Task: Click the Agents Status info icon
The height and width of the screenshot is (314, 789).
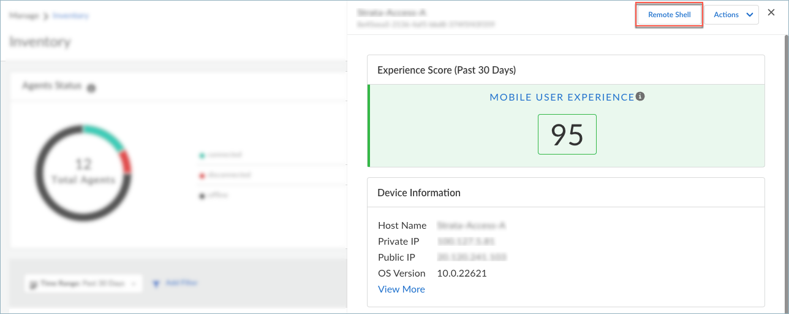Action: [91, 88]
